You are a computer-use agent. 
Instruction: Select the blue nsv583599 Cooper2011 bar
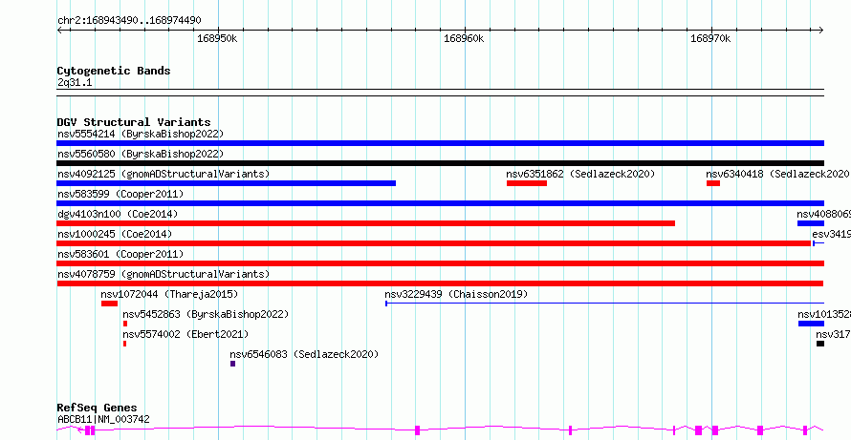pyautogui.click(x=440, y=203)
